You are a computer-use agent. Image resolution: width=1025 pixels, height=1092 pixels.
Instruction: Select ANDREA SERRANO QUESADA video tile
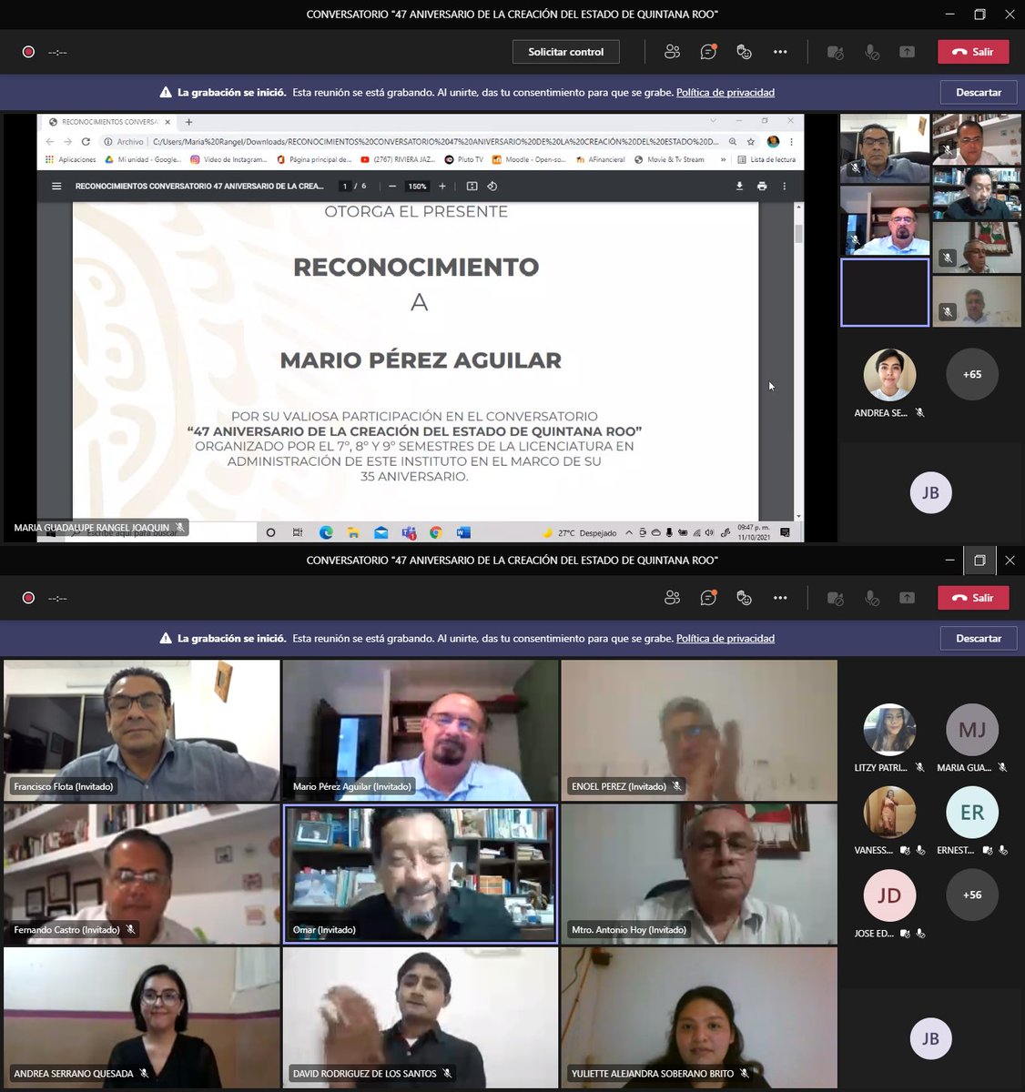(142, 1017)
